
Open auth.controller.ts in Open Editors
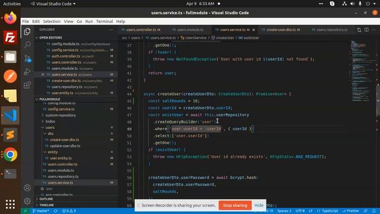(x=66, y=56)
